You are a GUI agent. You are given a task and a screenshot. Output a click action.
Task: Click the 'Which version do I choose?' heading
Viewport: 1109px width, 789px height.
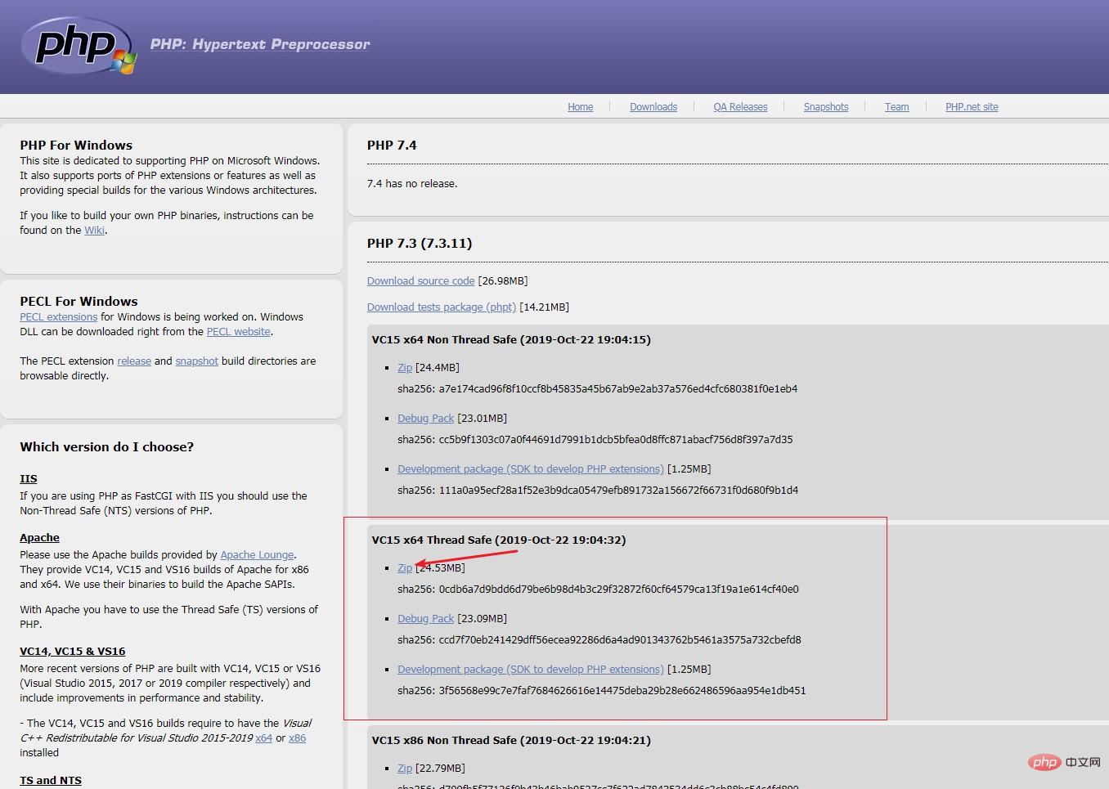(107, 447)
